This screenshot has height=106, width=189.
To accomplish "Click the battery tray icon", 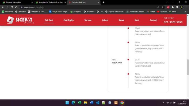I will point(174,102).
